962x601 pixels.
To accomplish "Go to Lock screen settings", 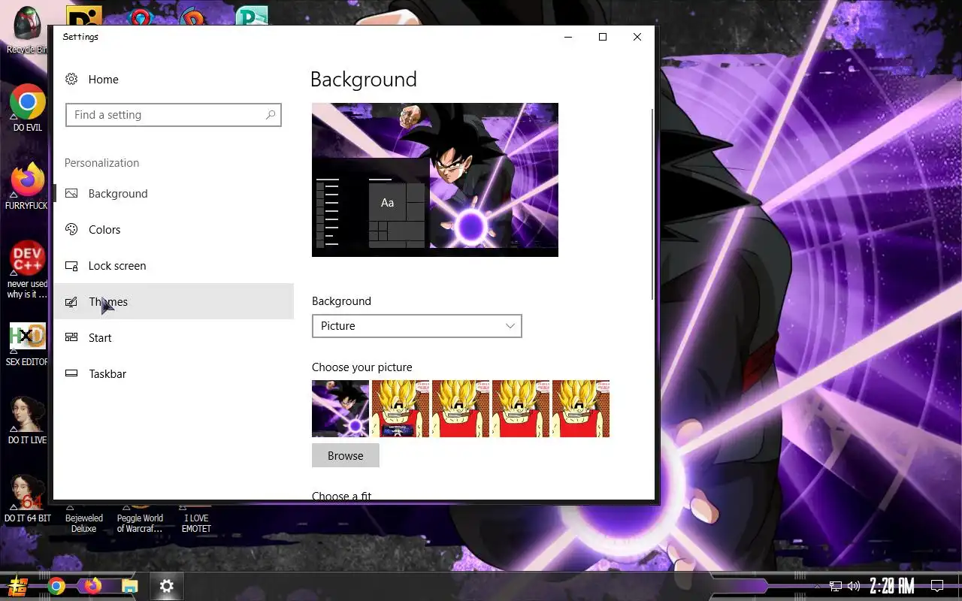I will click(x=174, y=265).
